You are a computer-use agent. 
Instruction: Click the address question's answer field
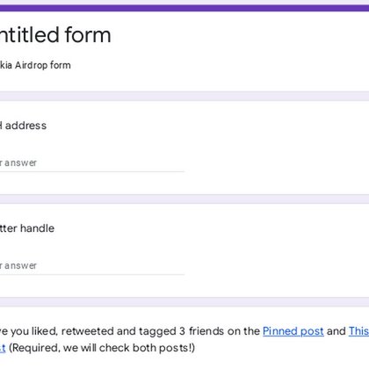92,163
